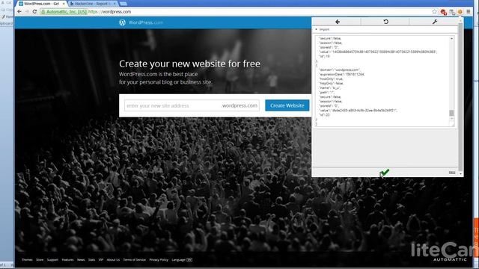Click the reset/undo icon in the cookie editor
This screenshot has width=479, height=269.
point(386,22)
